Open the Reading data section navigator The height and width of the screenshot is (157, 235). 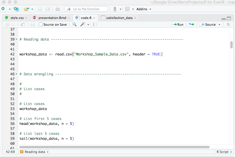click(34, 152)
